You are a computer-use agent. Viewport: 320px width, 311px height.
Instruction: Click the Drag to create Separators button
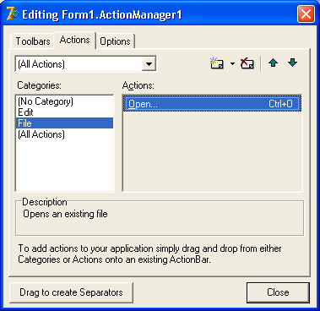[71, 292]
